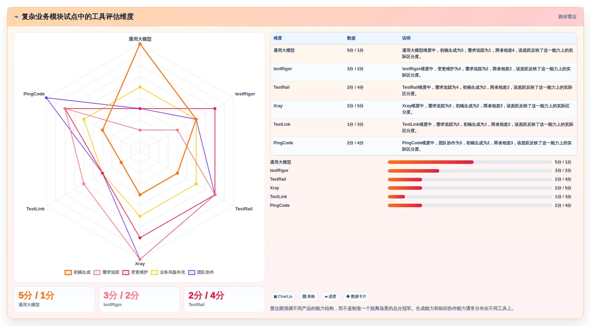Select the TestLink table row name
Screen dimensions: 591x326
pyautogui.click(x=282, y=124)
